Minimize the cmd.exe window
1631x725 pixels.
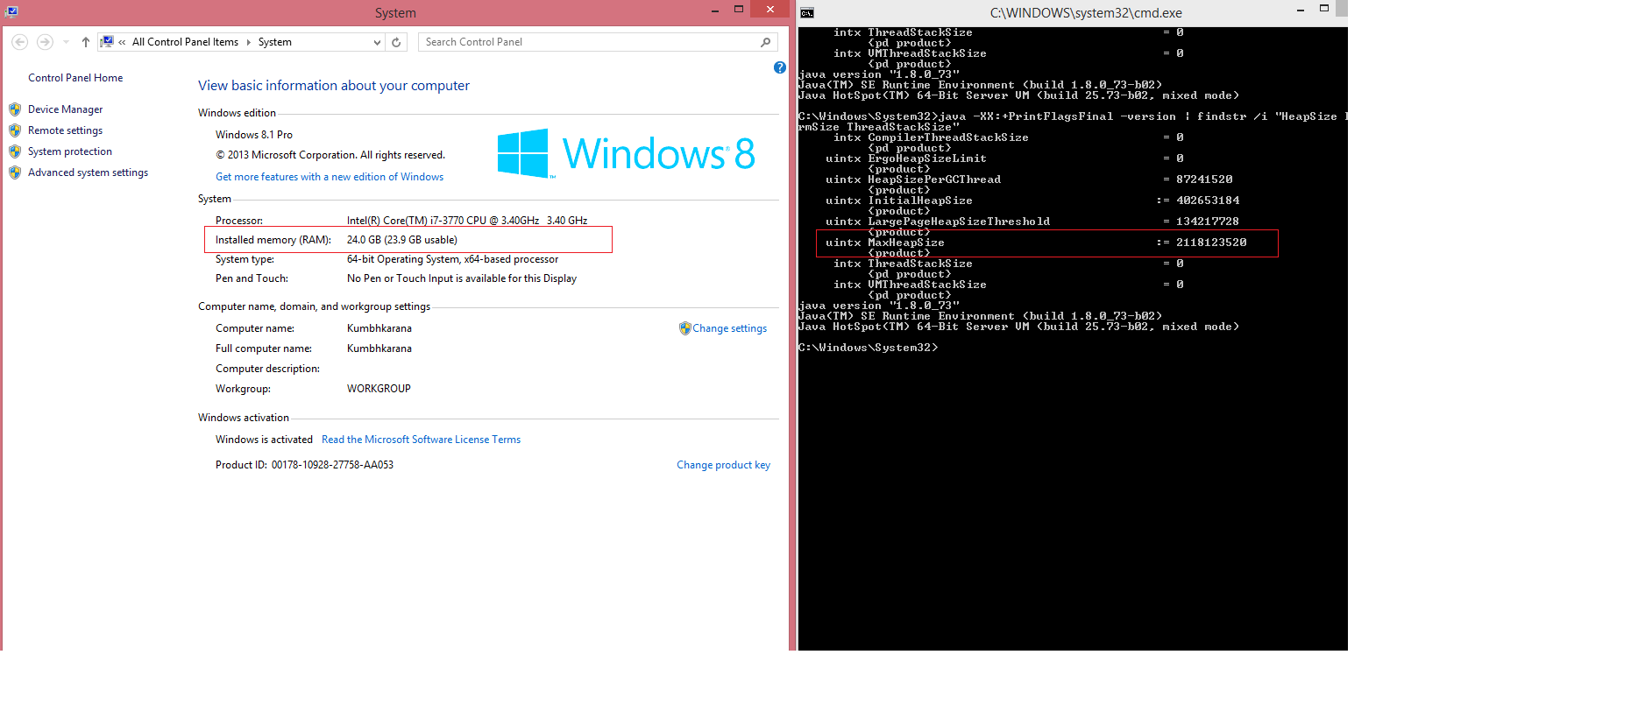pyautogui.click(x=1301, y=11)
